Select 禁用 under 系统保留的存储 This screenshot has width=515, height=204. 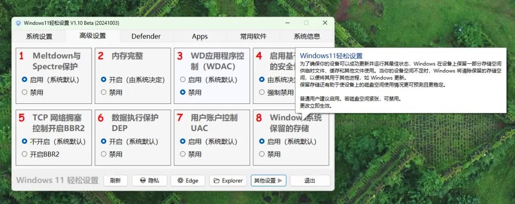[262, 154]
